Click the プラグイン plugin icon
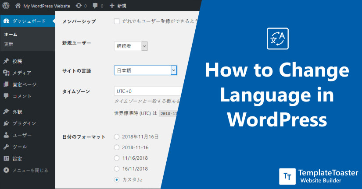Viewport: 362px width, 189px height. (6, 123)
